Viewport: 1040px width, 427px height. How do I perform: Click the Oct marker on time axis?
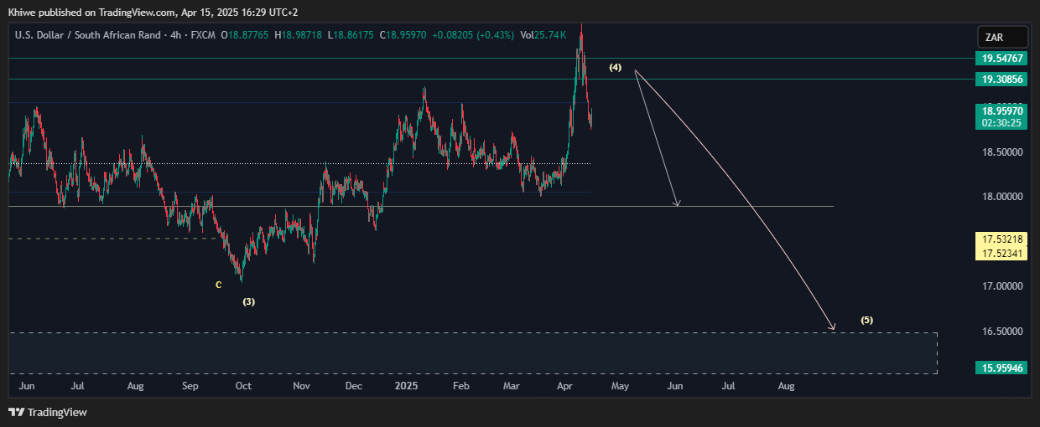(243, 386)
